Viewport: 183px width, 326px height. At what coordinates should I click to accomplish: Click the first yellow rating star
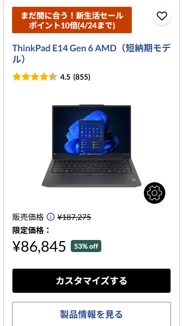17,77
